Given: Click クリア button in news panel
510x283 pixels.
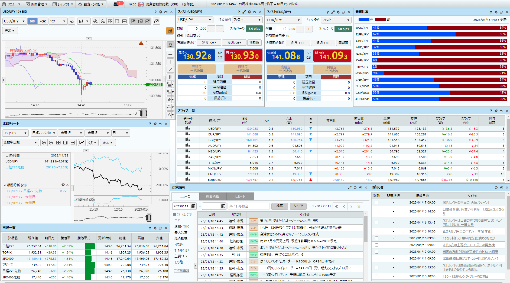Looking at the screenshot, I should 298,206.
